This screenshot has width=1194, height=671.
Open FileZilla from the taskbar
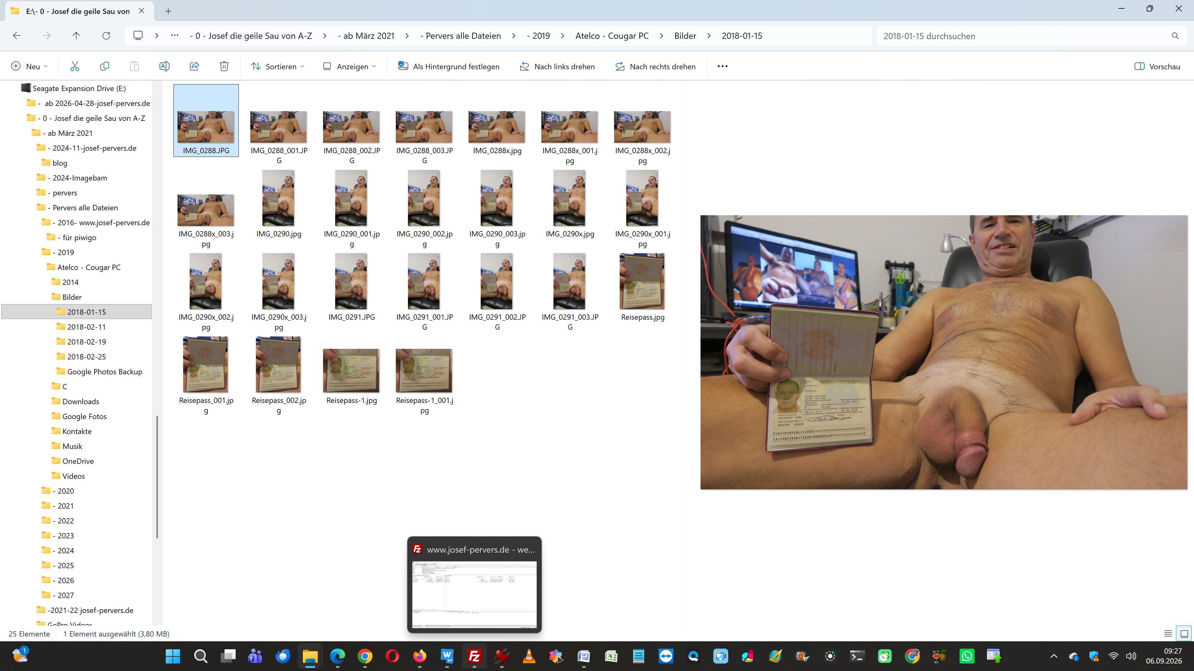coord(474,656)
